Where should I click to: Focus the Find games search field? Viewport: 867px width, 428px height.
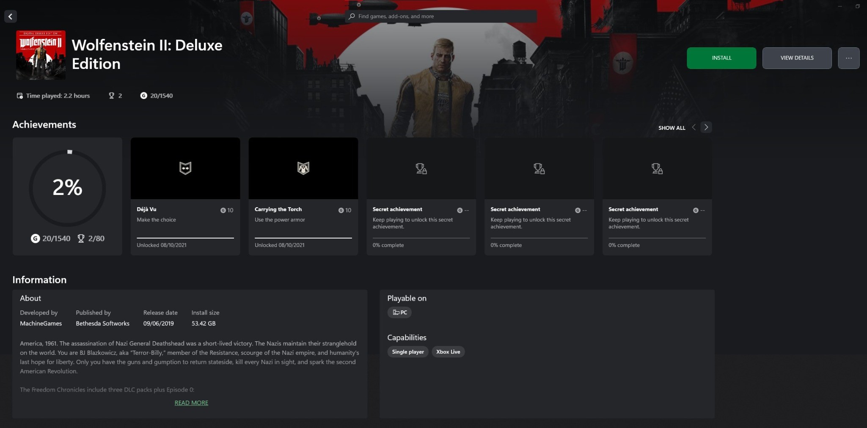tap(441, 16)
